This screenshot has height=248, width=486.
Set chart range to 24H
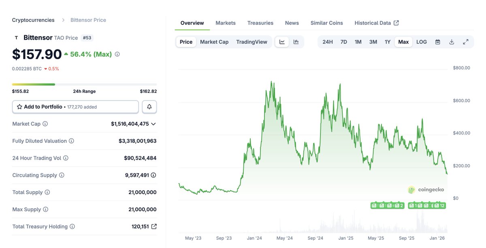coord(328,42)
